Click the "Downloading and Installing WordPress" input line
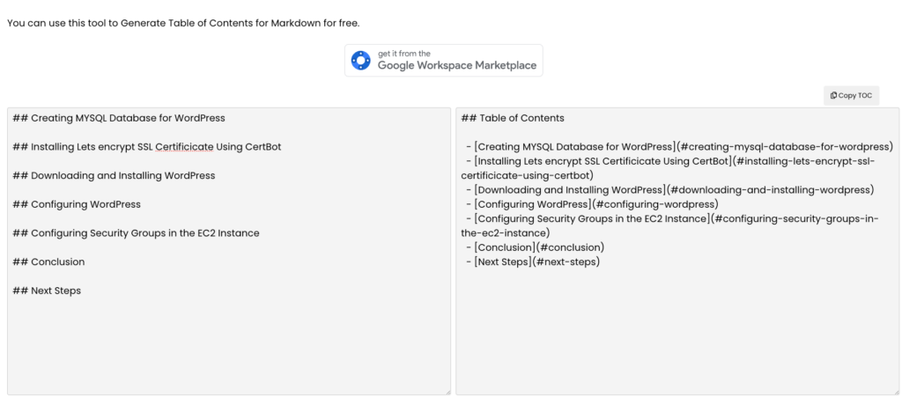Image resolution: width=902 pixels, height=398 pixels. tap(114, 176)
